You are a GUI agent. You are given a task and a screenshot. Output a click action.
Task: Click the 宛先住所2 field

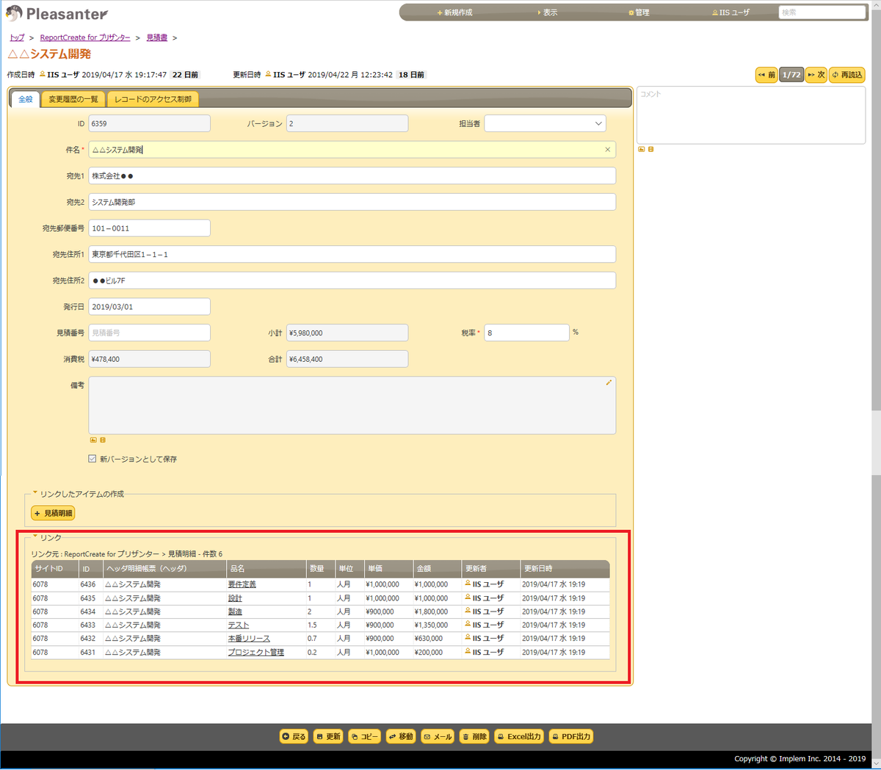(352, 280)
